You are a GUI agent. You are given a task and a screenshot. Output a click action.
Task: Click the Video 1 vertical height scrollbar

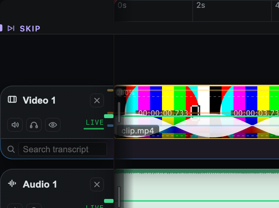(x=119, y=113)
